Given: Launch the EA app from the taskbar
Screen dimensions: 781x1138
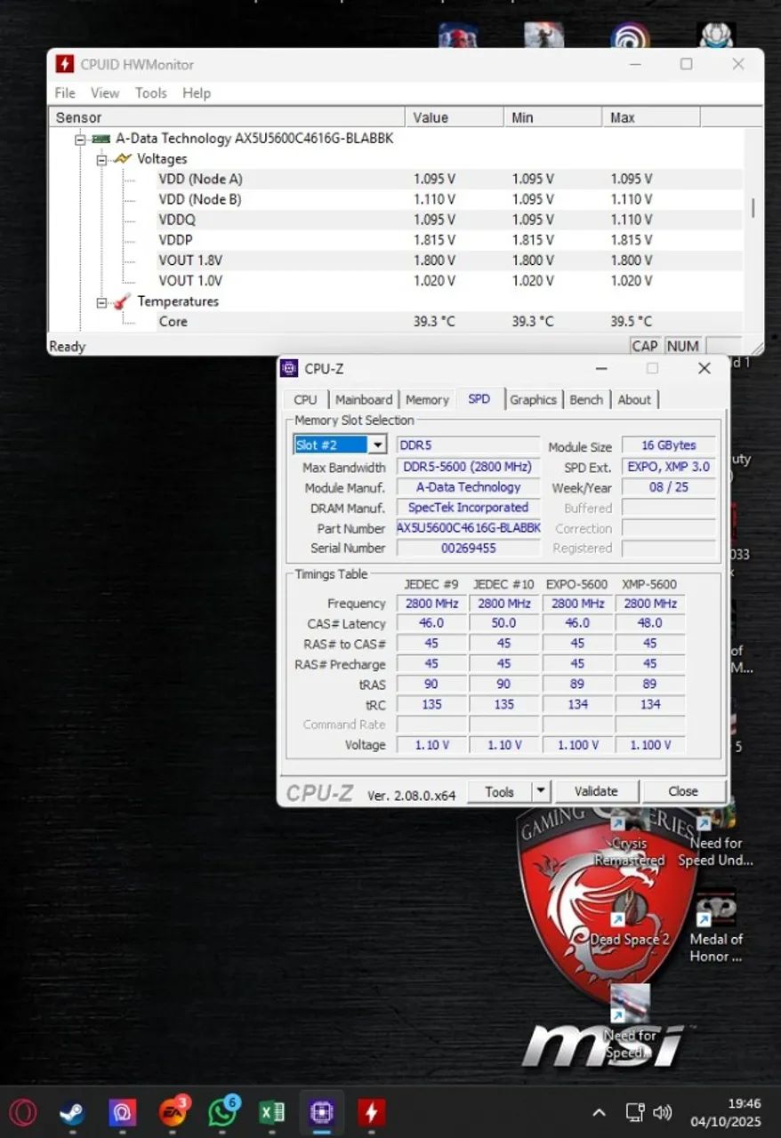Looking at the screenshot, I should pyautogui.click(x=172, y=1111).
